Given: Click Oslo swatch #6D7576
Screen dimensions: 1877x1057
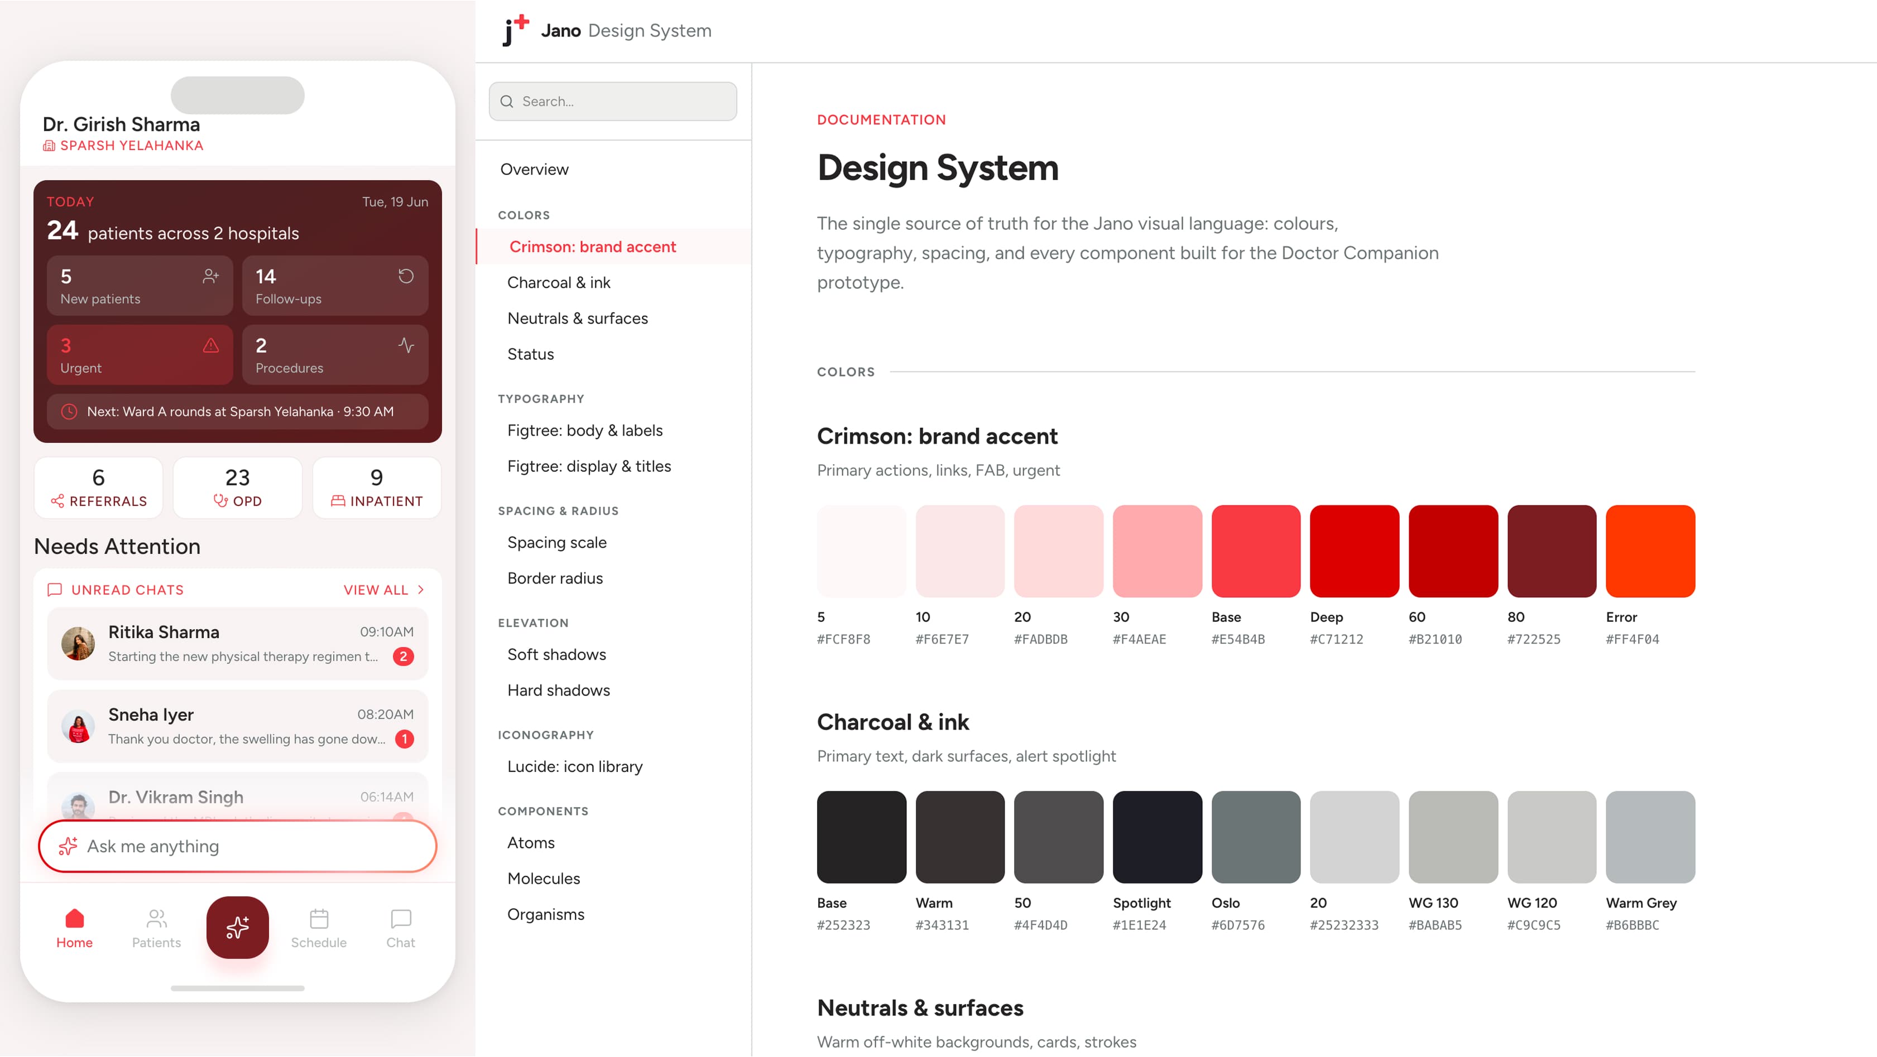Looking at the screenshot, I should click(x=1255, y=837).
